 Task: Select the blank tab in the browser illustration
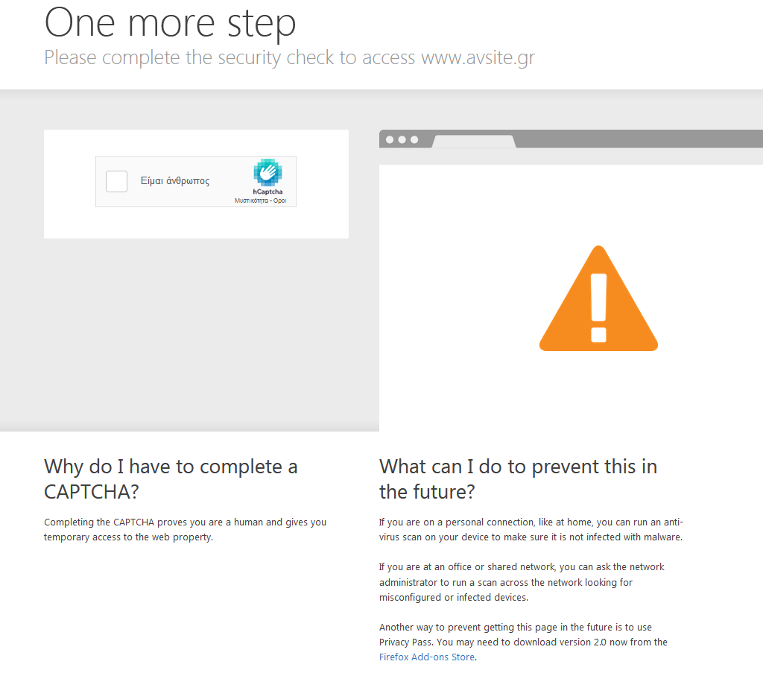tap(474, 142)
